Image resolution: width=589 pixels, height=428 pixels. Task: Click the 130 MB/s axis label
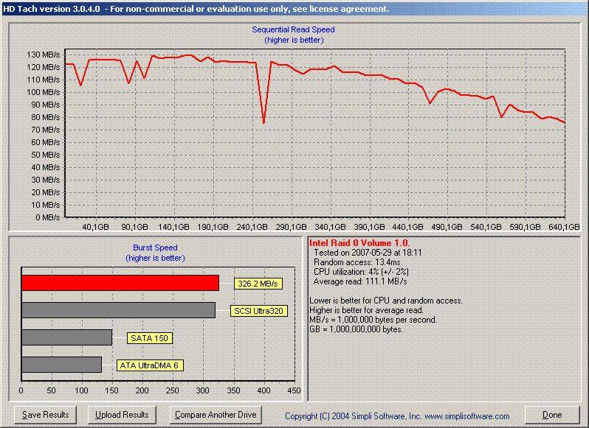(x=44, y=55)
